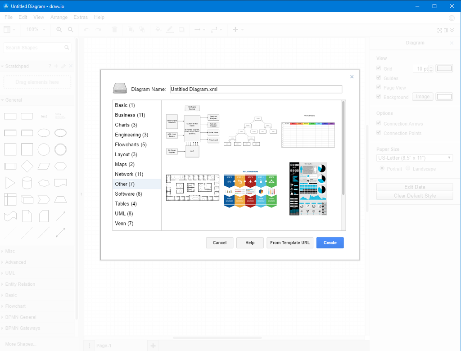Click the fill color bucket icon
This screenshot has width=461, height=351.
(158, 29)
